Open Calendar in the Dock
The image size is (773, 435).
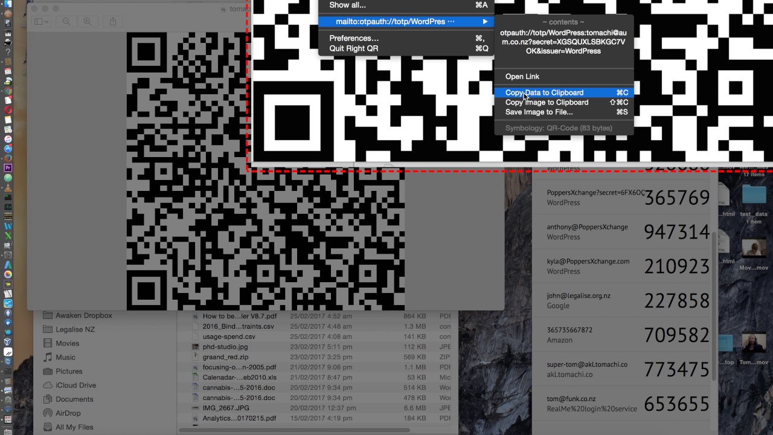pyautogui.click(x=8, y=72)
